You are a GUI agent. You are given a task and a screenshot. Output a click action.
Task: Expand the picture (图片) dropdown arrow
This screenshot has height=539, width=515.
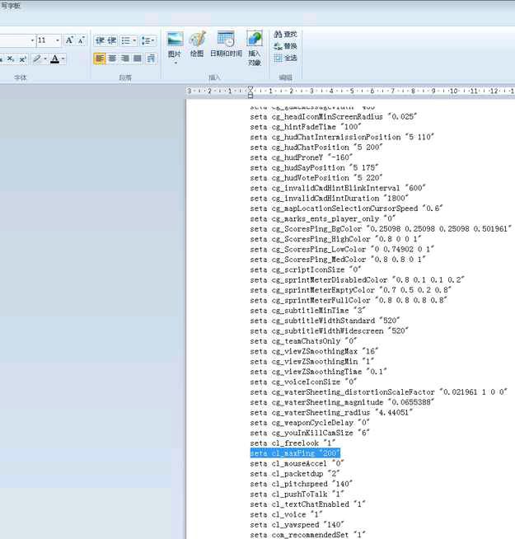(x=176, y=63)
